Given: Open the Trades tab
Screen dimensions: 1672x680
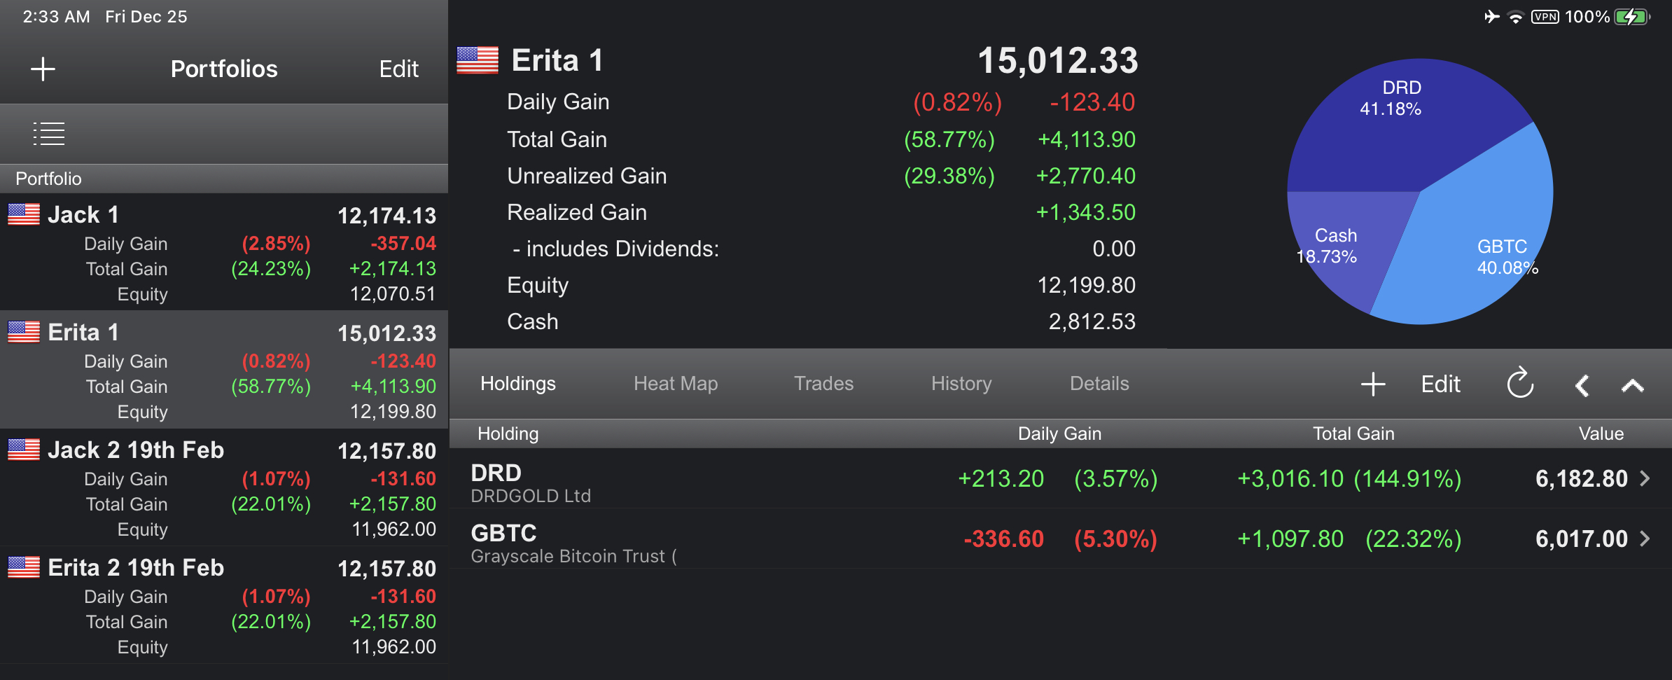Looking at the screenshot, I should click(823, 384).
